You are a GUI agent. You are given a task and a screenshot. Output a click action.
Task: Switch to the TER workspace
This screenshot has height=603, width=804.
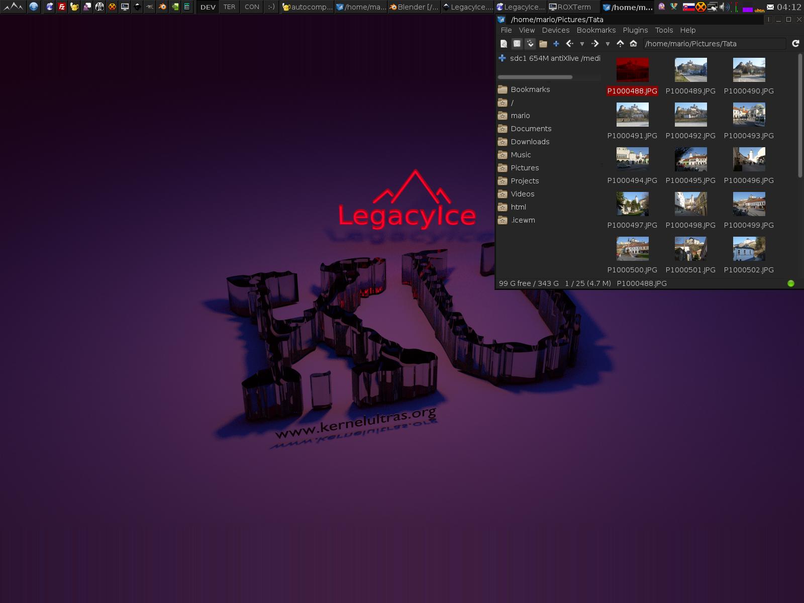[x=229, y=7]
